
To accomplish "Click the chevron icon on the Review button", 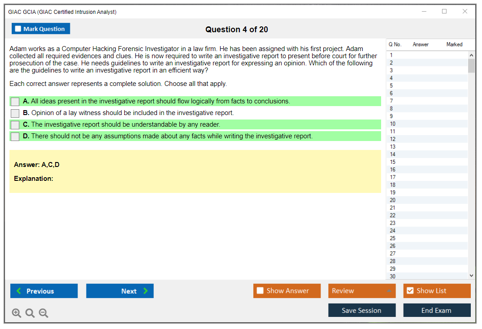I will [389, 291].
